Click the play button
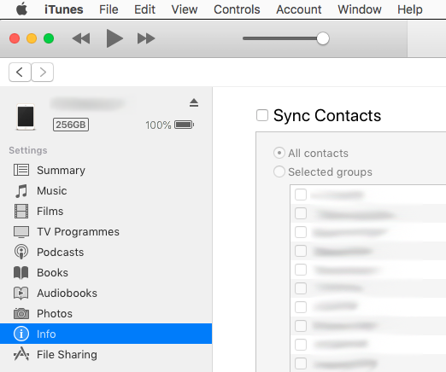Image resolution: width=446 pixels, height=372 pixels. point(114,38)
